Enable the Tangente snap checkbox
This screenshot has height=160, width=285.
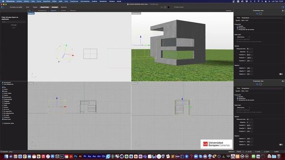(x=3, y=101)
